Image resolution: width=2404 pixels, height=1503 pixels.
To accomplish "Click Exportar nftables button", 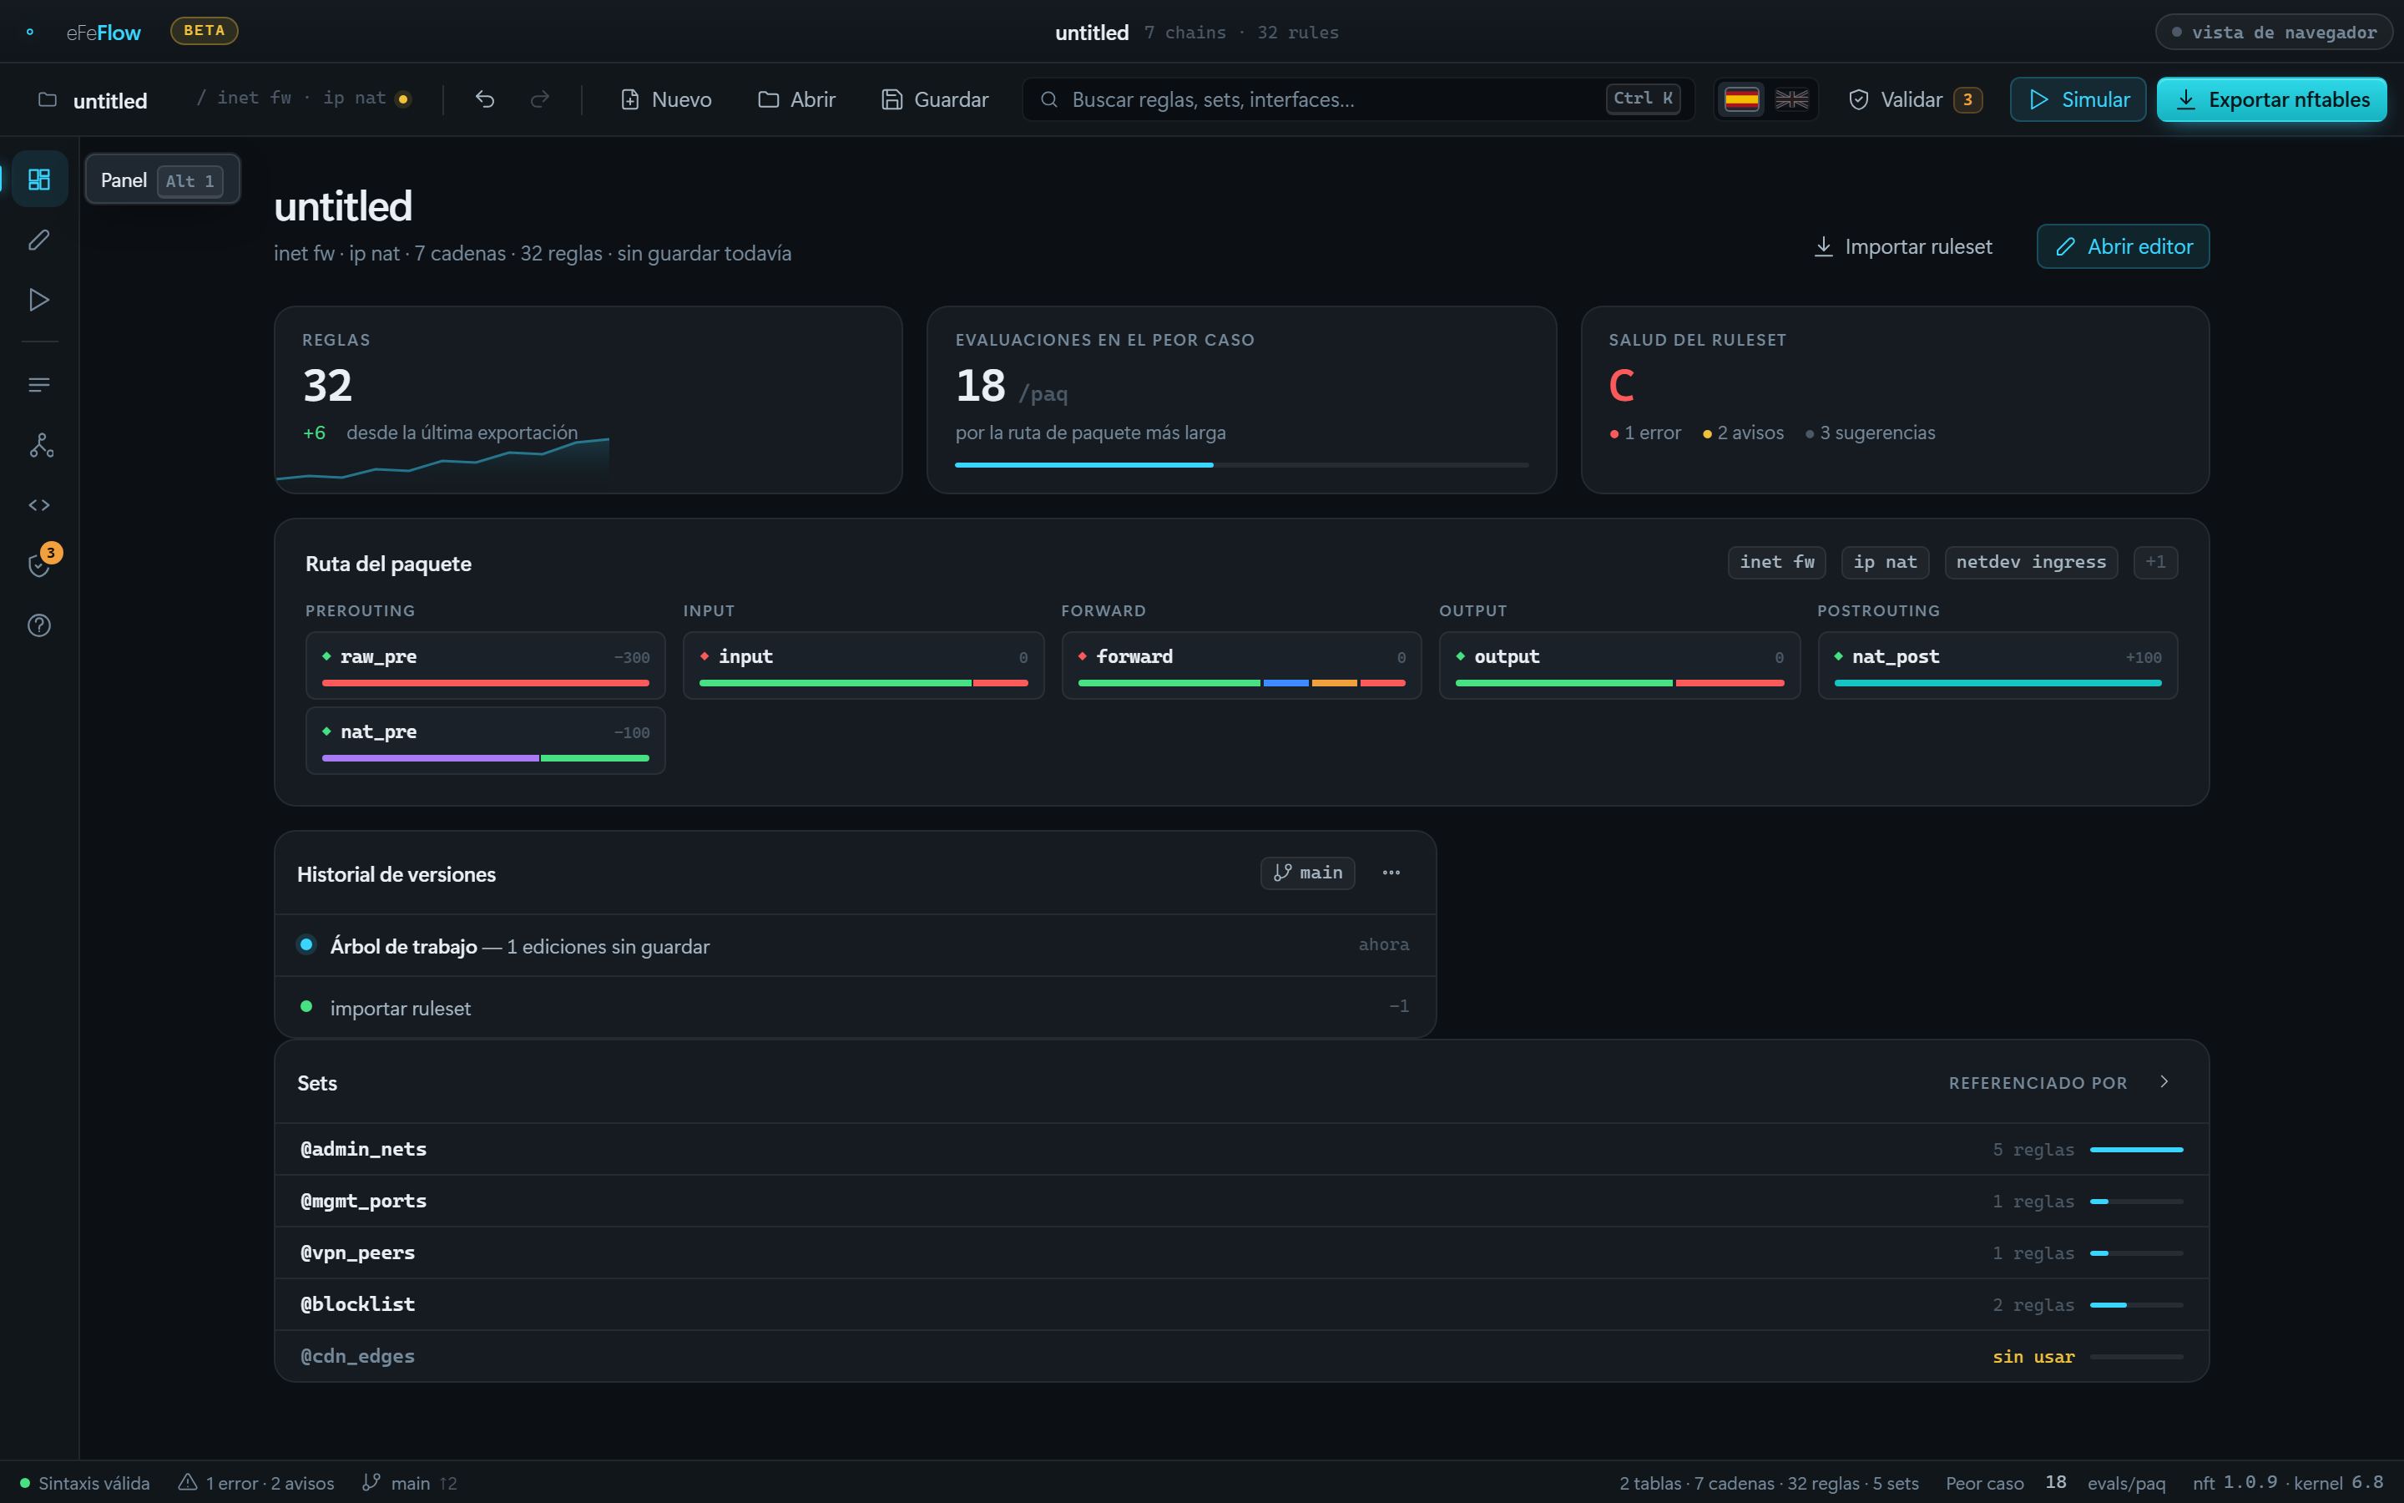I will (x=2272, y=99).
